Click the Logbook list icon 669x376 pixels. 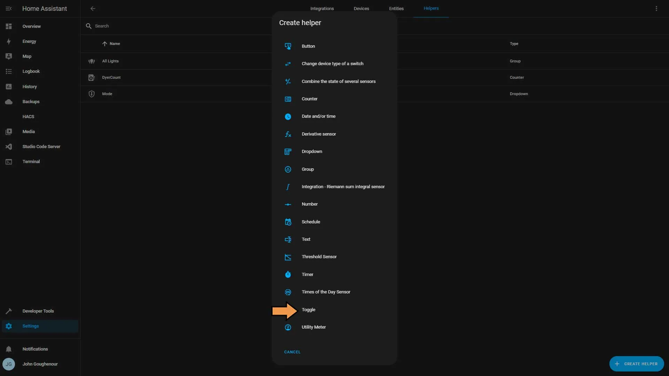pyautogui.click(x=9, y=71)
